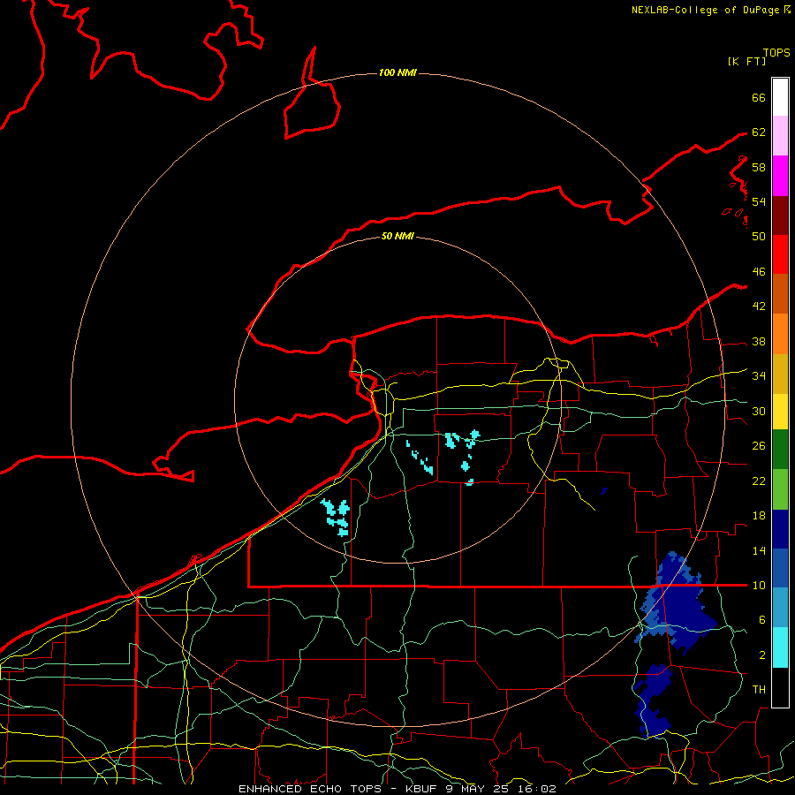Pick the light orange legend band
The width and height of the screenshot is (795, 795).
pos(780,334)
